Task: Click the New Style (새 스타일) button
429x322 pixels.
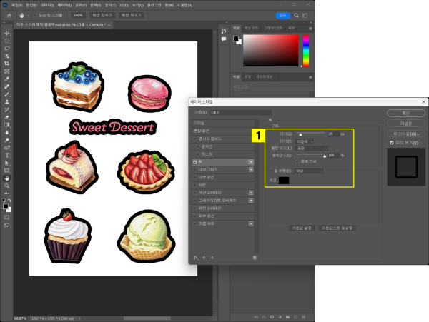Action: (x=406, y=134)
